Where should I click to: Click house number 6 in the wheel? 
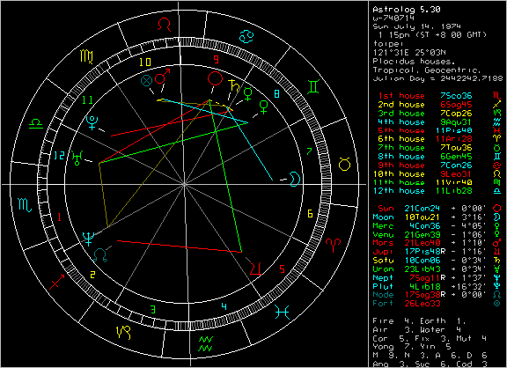(x=310, y=213)
